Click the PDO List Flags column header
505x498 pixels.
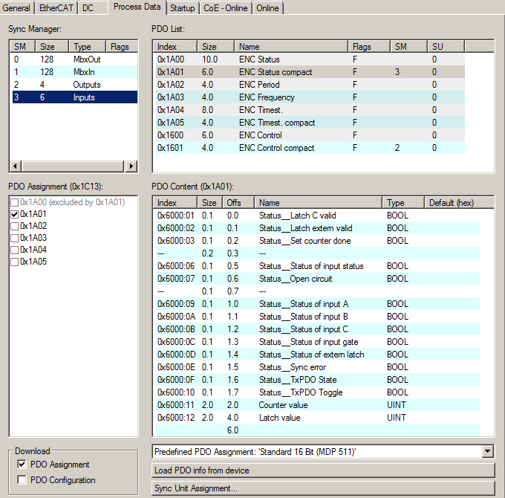point(369,47)
